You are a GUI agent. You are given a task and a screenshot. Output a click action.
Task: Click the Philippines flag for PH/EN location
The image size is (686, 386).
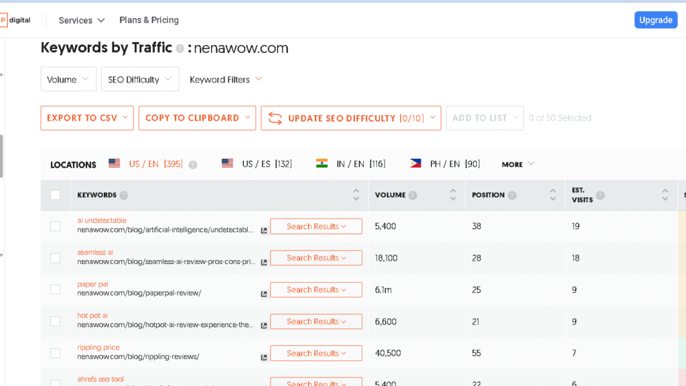tap(415, 162)
